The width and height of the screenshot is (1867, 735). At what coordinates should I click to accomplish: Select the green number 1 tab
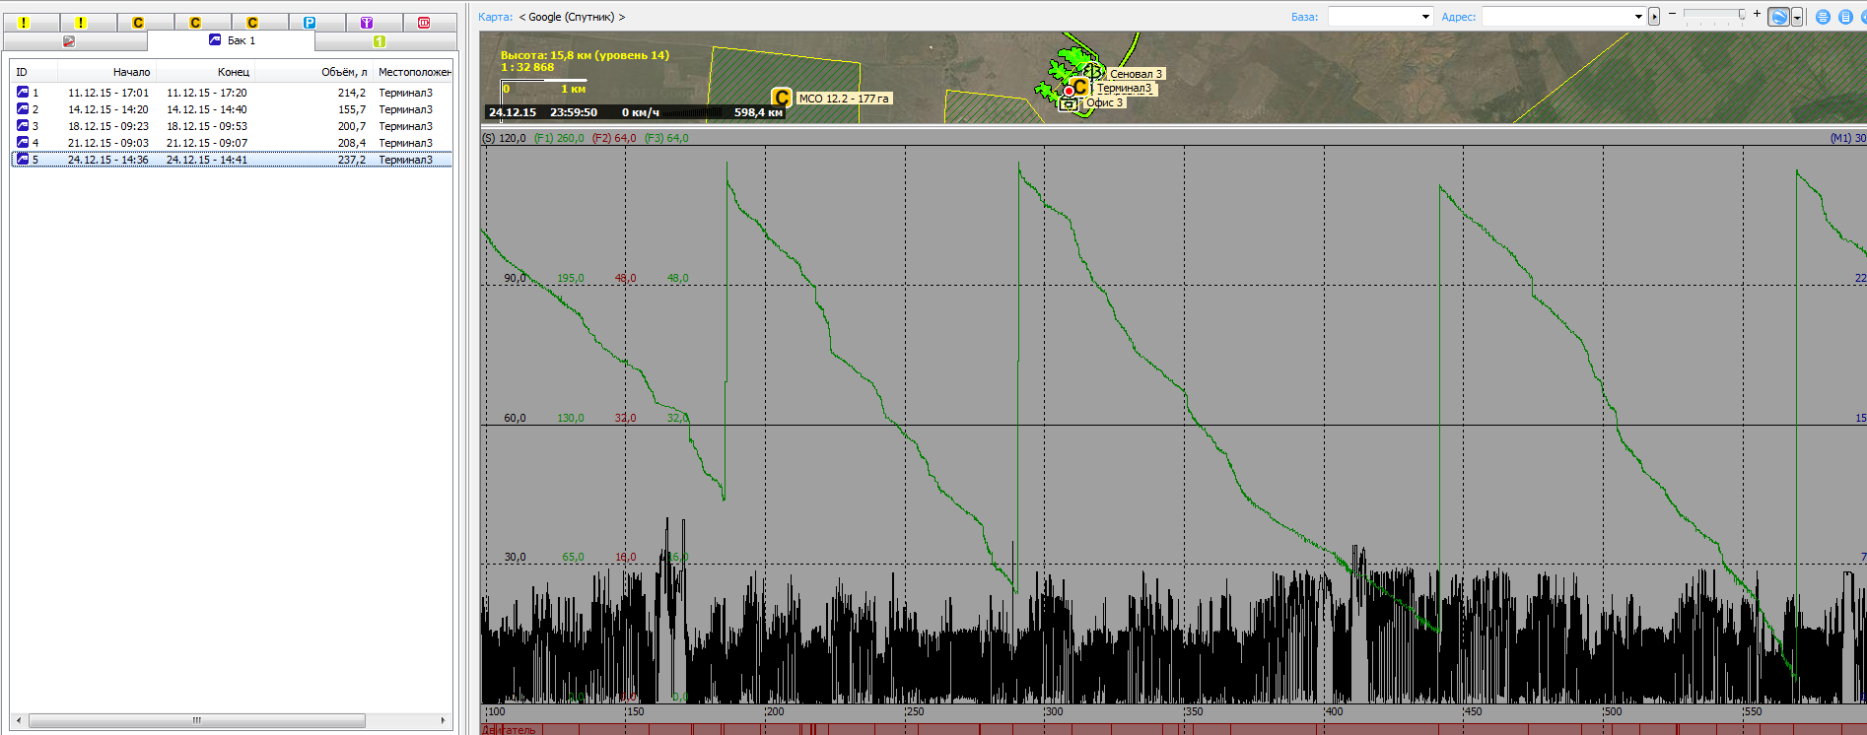click(380, 41)
